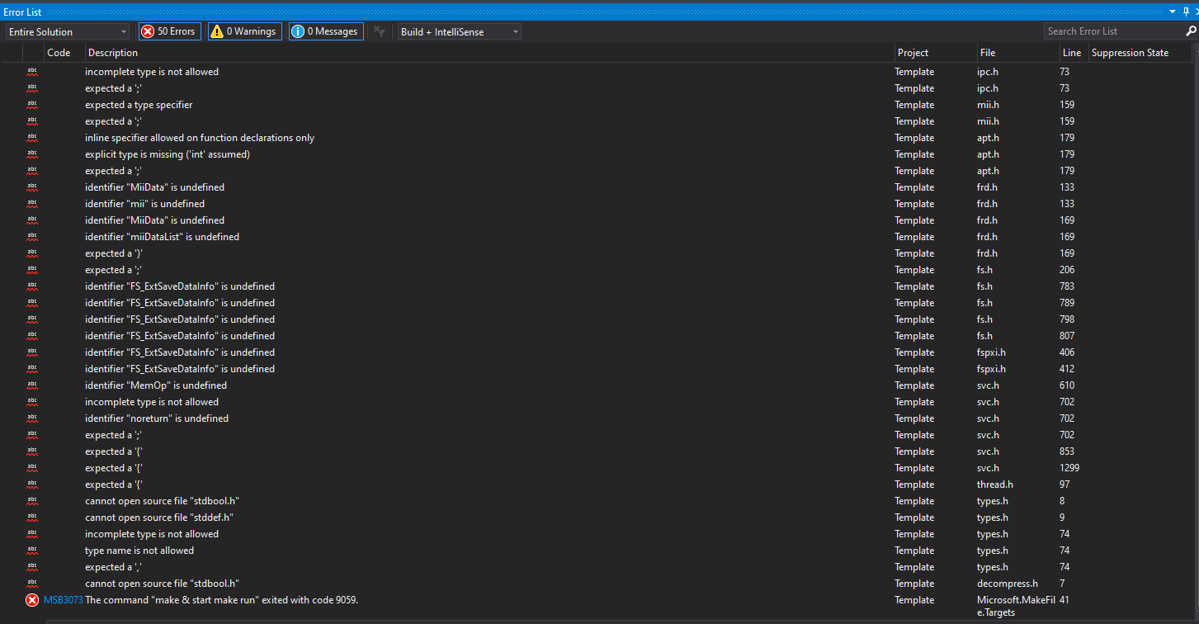Viewport: 1199px width, 624px height.
Task: Sort by Line column header
Action: (x=1074, y=53)
